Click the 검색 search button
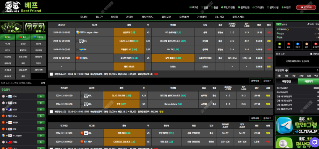 [x=43, y=83]
